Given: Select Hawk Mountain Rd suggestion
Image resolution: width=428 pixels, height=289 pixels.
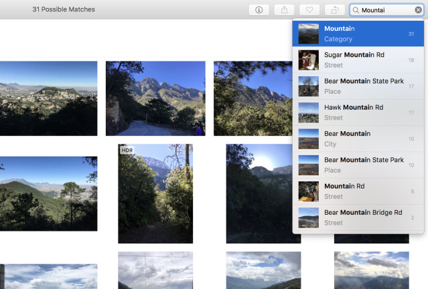Looking at the screenshot, I should pyautogui.click(x=358, y=112).
